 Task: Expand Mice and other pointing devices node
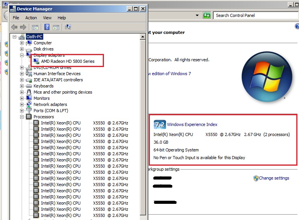[x=22, y=92]
